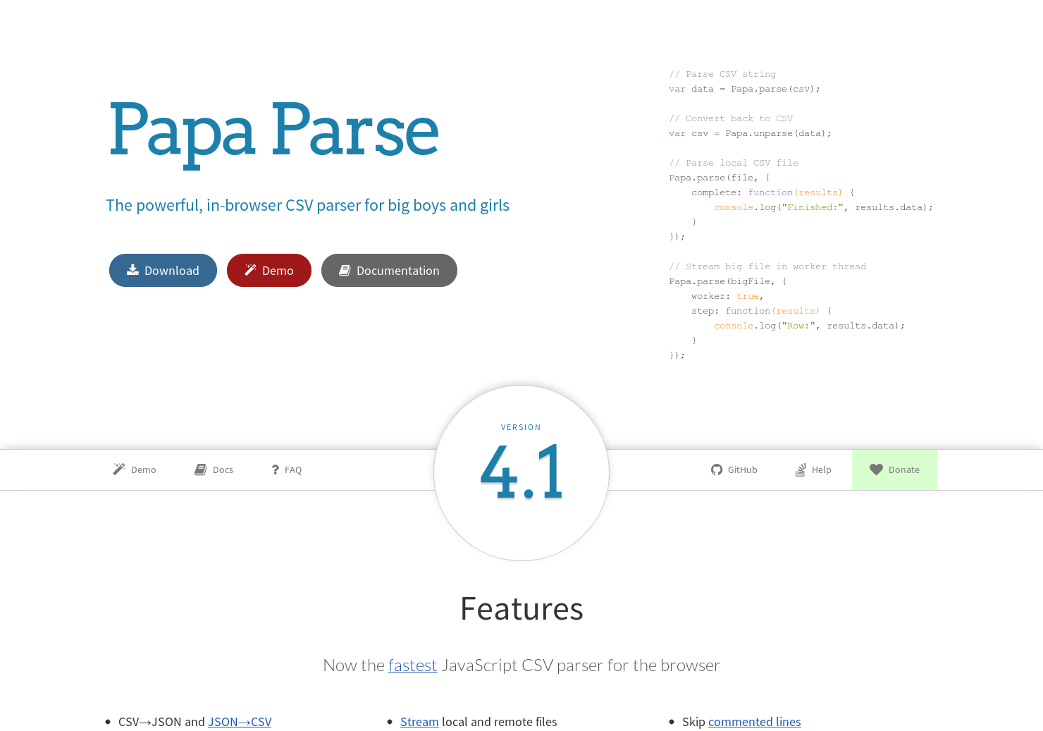
Task: Open Help from the navigation bar
Action: tap(822, 469)
